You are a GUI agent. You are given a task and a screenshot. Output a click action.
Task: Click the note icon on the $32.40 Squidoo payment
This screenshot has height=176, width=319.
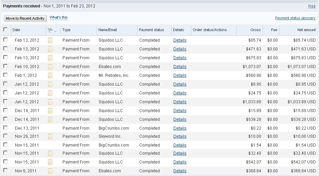(x=50, y=153)
